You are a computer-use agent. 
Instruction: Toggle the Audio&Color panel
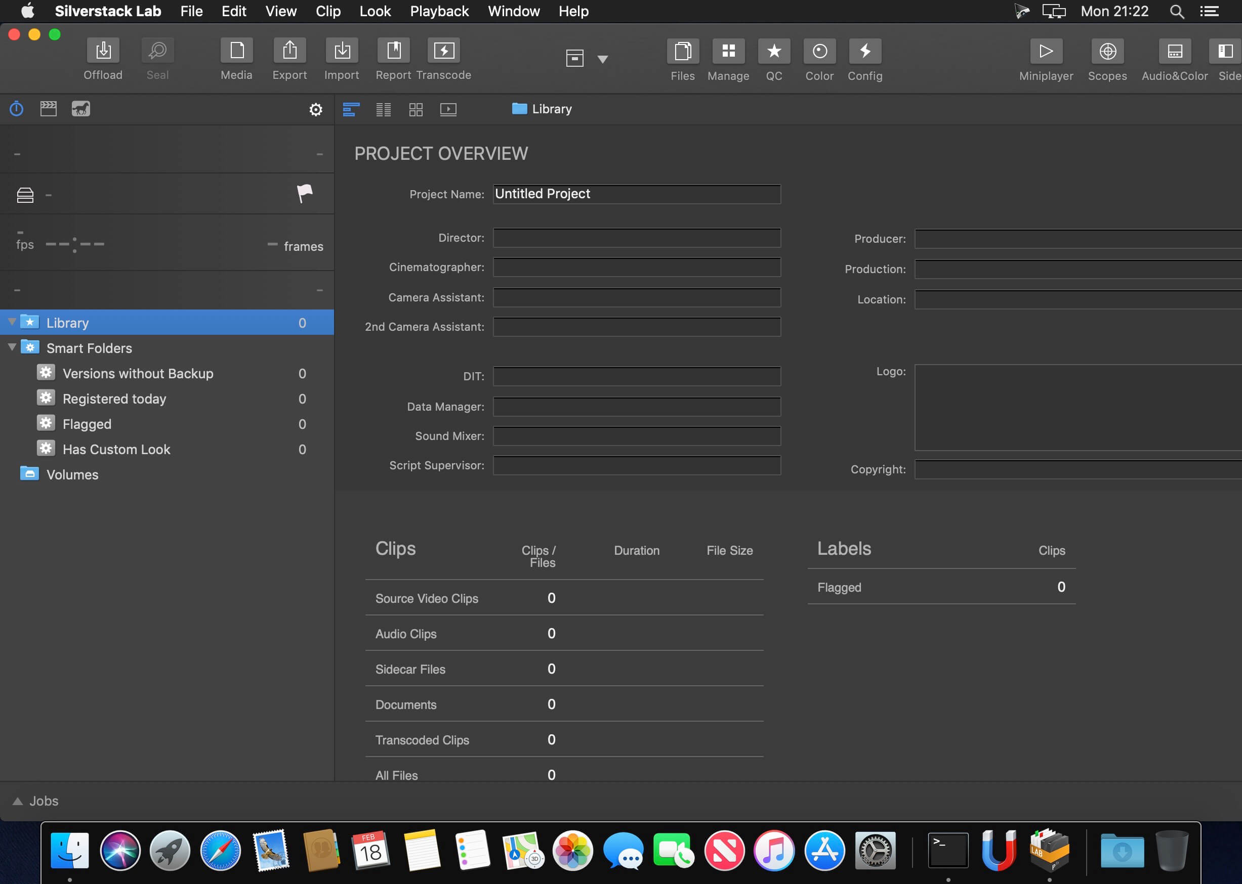click(x=1175, y=51)
